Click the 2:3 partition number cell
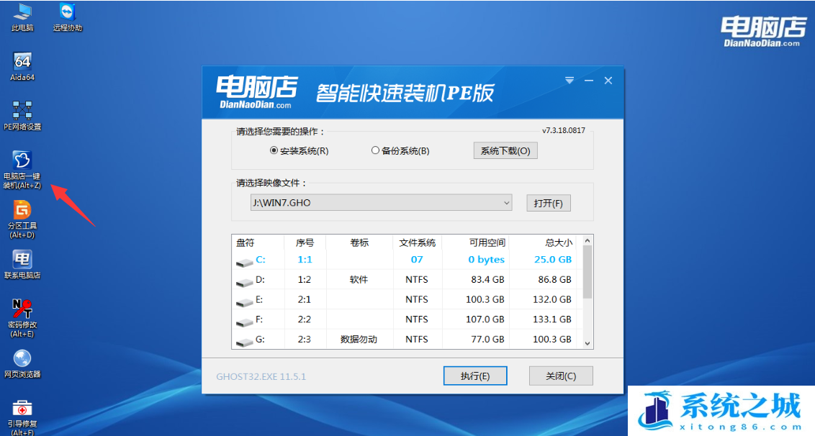Viewport: 815px width, 436px height. (304, 340)
